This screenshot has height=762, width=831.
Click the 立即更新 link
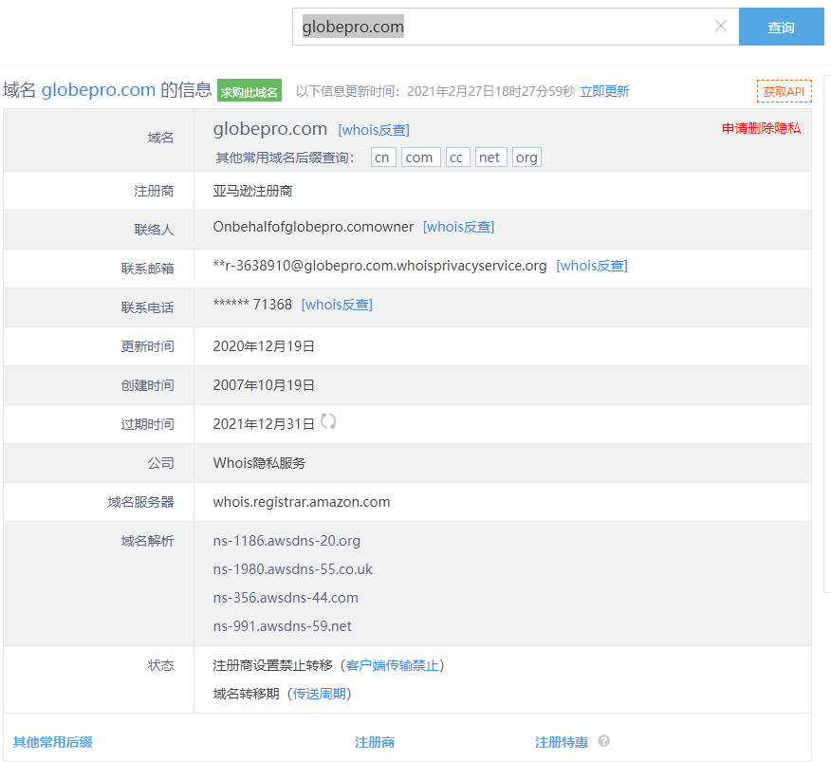tap(604, 92)
